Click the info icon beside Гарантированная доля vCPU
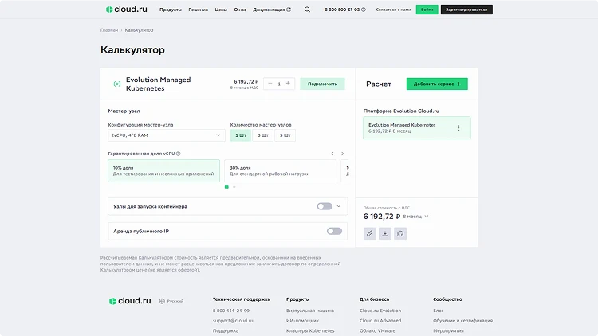 tap(178, 154)
